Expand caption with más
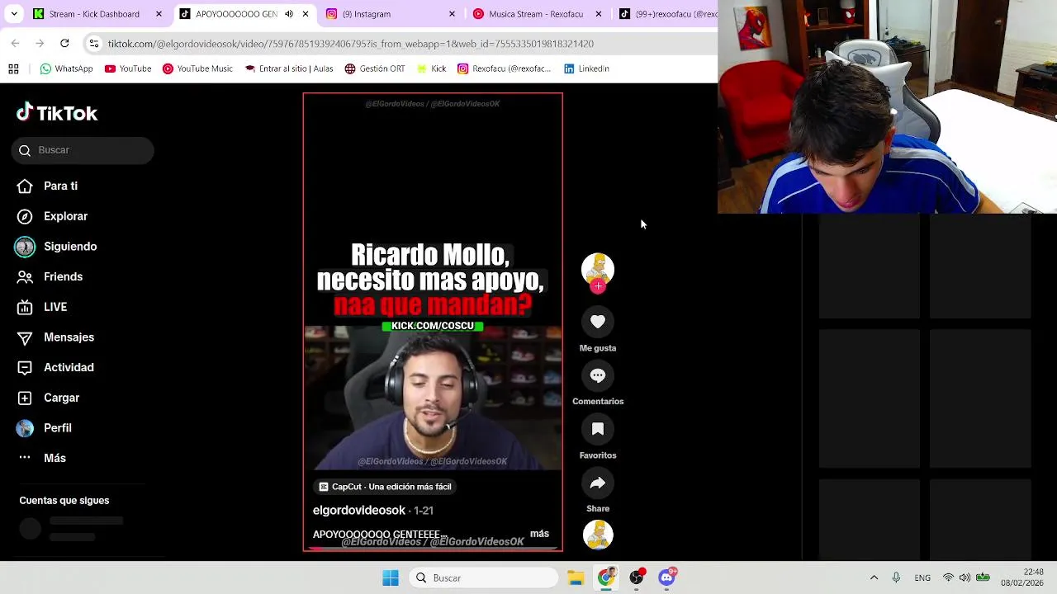Screen dimensions: 1057x594 click(539, 534)
